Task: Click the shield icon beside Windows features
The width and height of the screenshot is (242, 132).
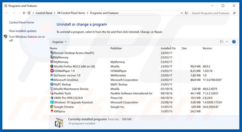Action: [6, 36]
